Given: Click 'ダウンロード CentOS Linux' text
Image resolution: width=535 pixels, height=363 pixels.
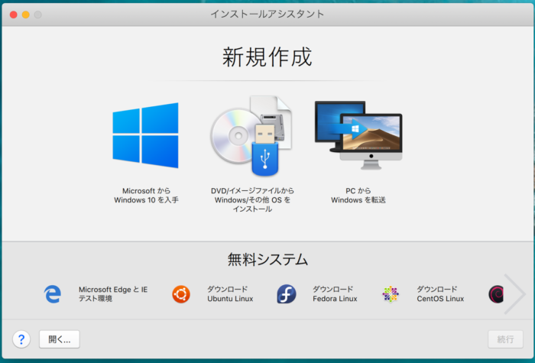Looking at the screenshot, I should coord(440,293).
